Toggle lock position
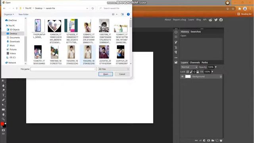Image resolution: width=254 pixels, height=143 pixels. [x=194, y=71]
